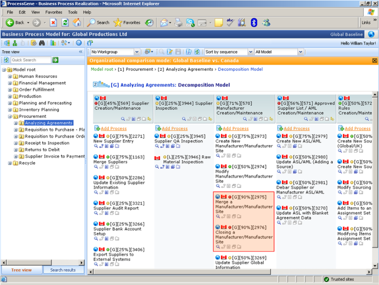This screenshot has width=379, height=285.
Task: Click Add Process under Approved Supplier List
Action: (297, 129)
